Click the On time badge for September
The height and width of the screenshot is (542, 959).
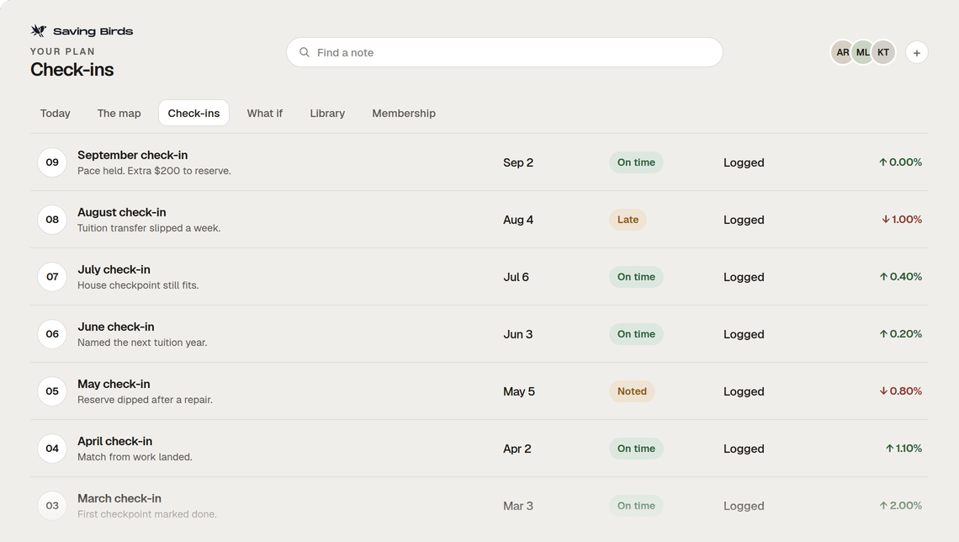click(636, 162)
